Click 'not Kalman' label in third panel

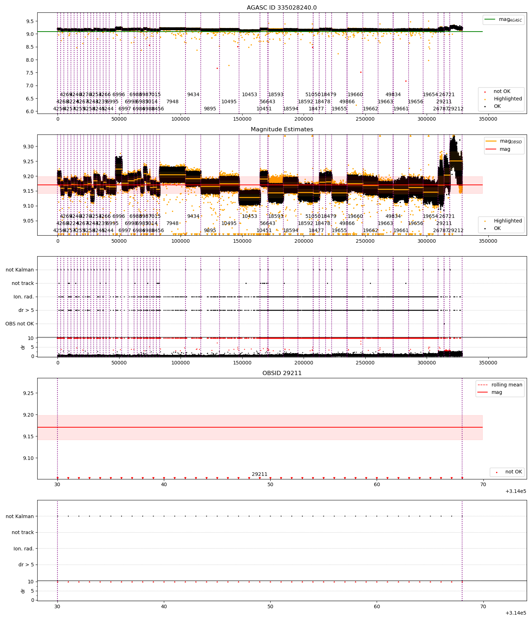20,270
